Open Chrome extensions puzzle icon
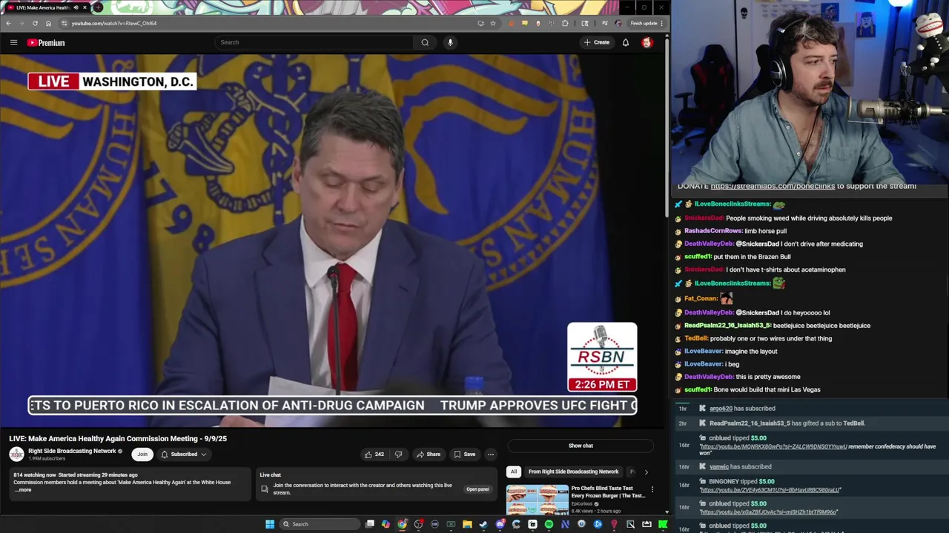 click(x=565, y=23)
